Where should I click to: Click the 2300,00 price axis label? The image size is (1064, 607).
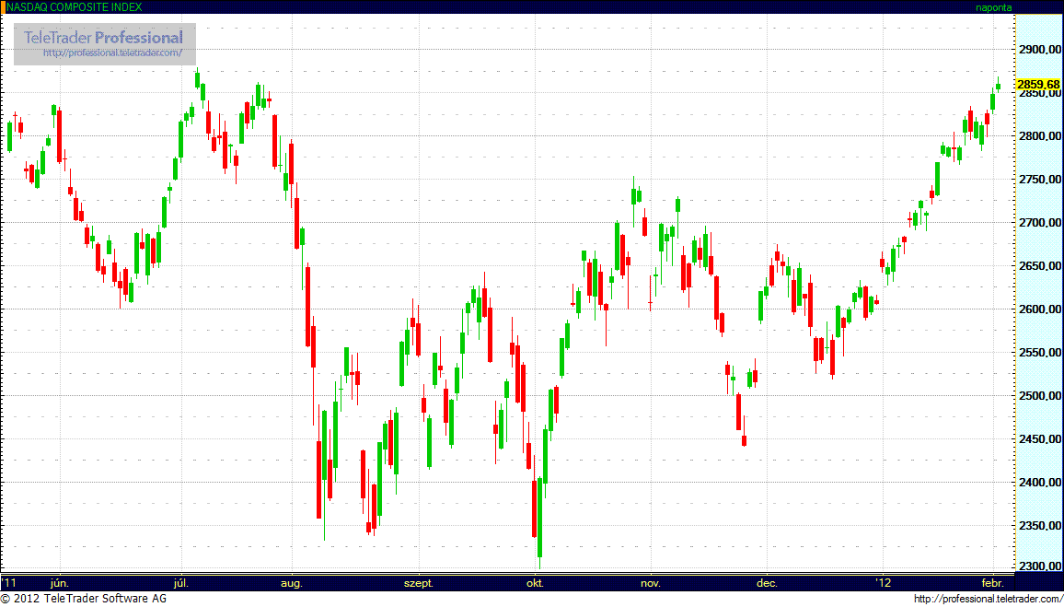click(1040, 566)
